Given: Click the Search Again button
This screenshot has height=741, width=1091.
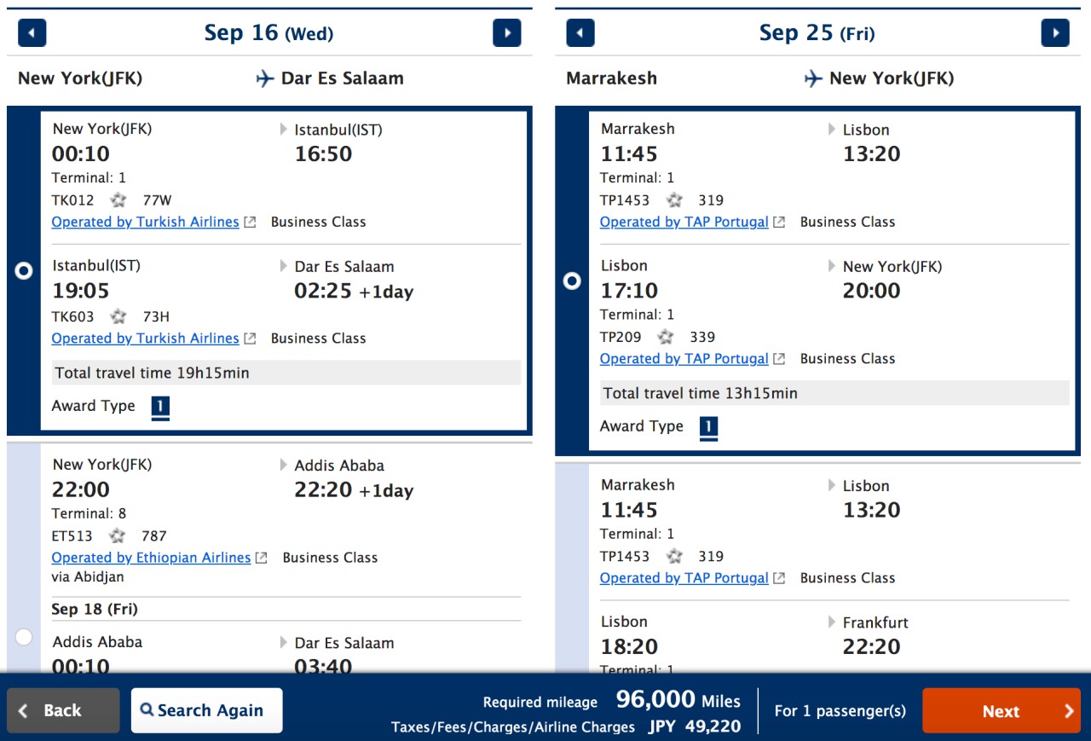Looking at the screenshot, I should point(207,710).
